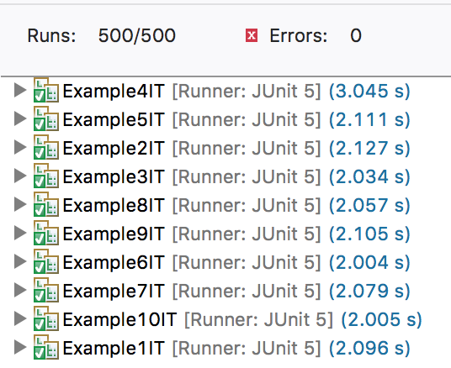Click the Example10IT test suite icon

[46, 319]
